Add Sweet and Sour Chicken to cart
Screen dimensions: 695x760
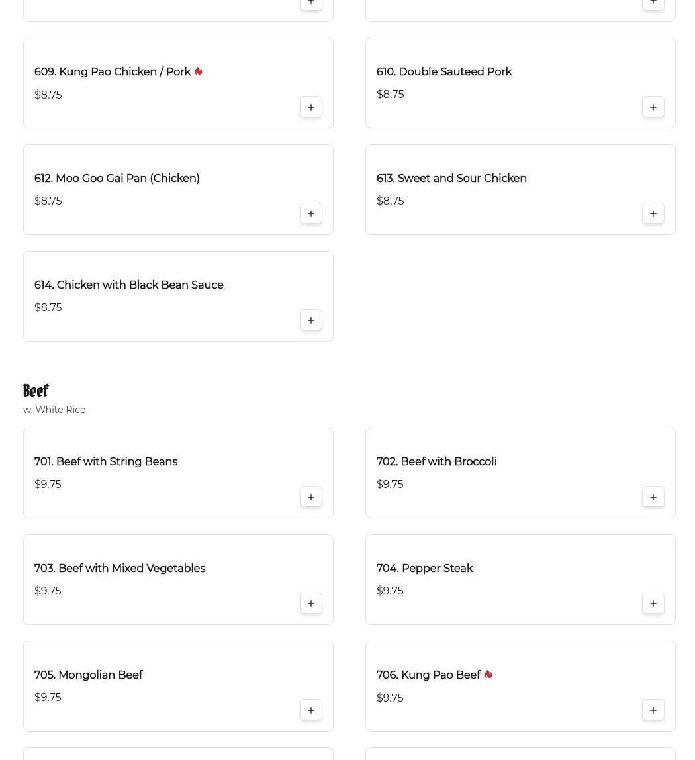[653, 214]
